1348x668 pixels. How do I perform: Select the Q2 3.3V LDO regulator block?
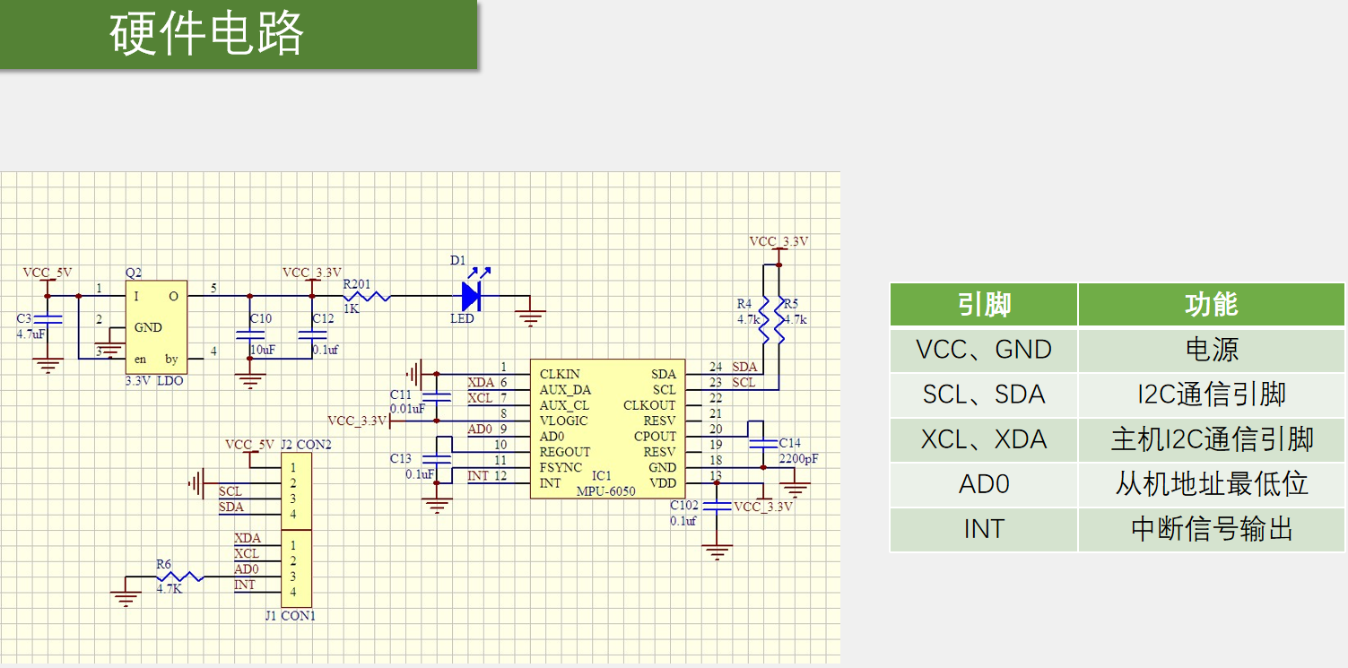157,327
